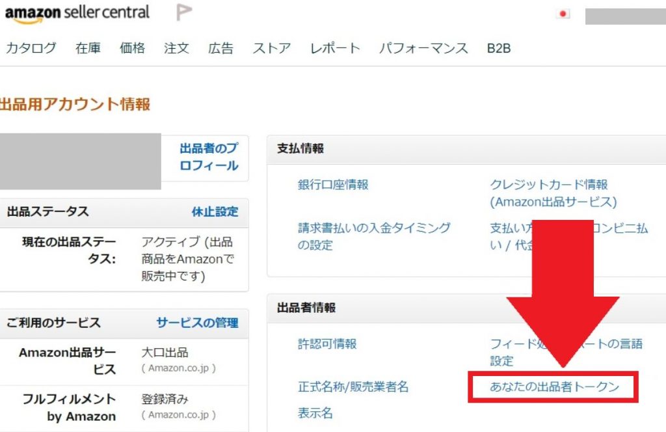Select the Japan flag marketplace icon
Viewport: 666px width, 432px height.
tap(563, 14)
